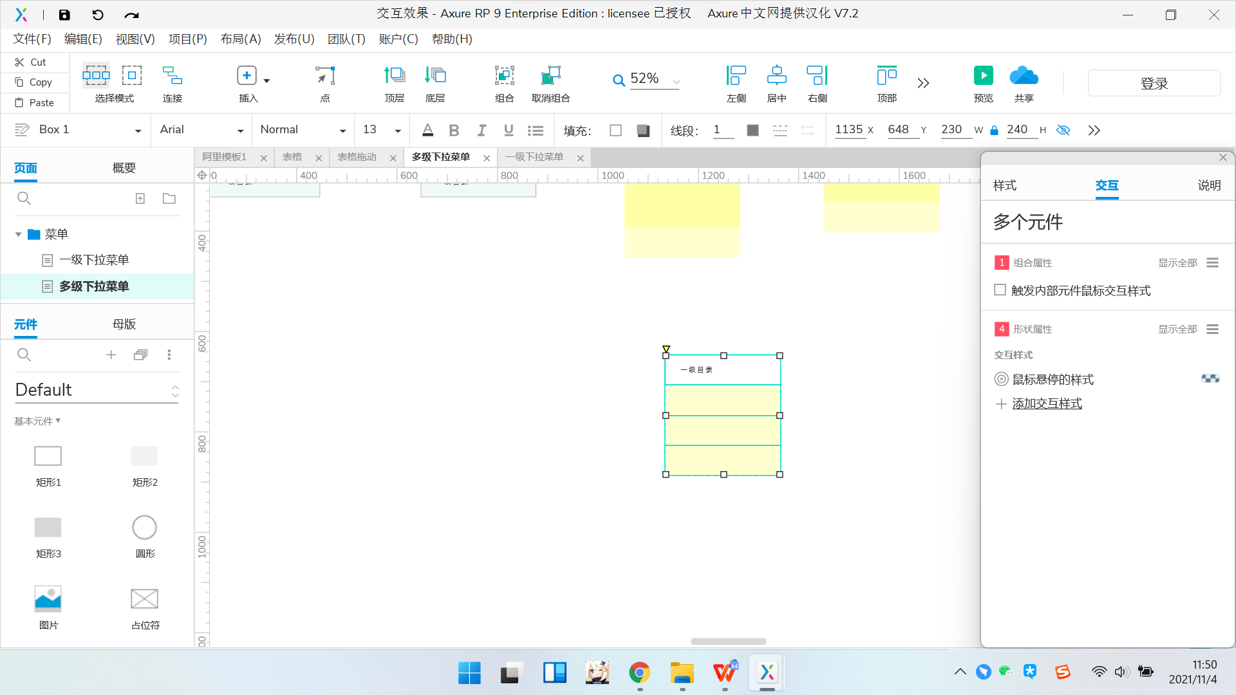Open the 52% zoom level dropdown
This screenshot has width=1236, height=695.
click(x=676, y=82)
